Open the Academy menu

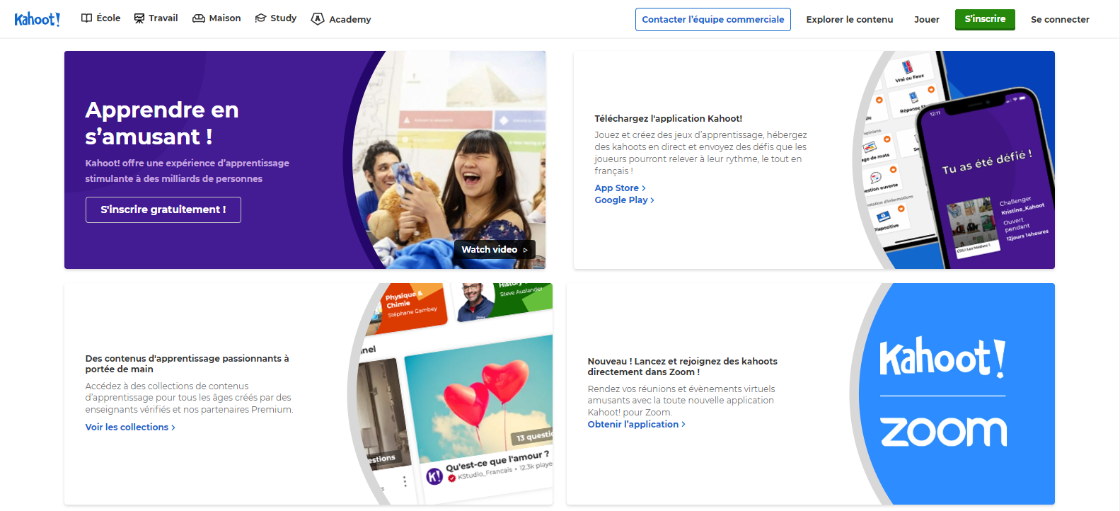(341, 19)
